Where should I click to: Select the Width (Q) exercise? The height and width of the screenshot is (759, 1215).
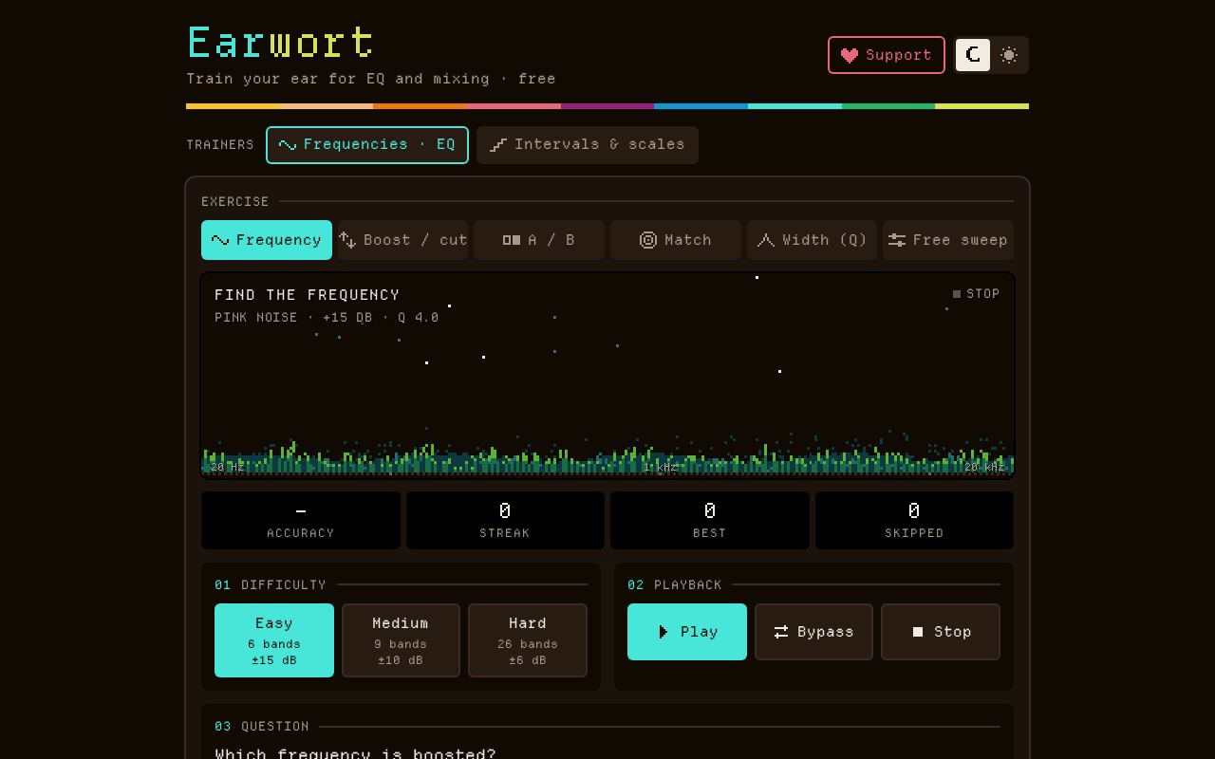[812, 240]
